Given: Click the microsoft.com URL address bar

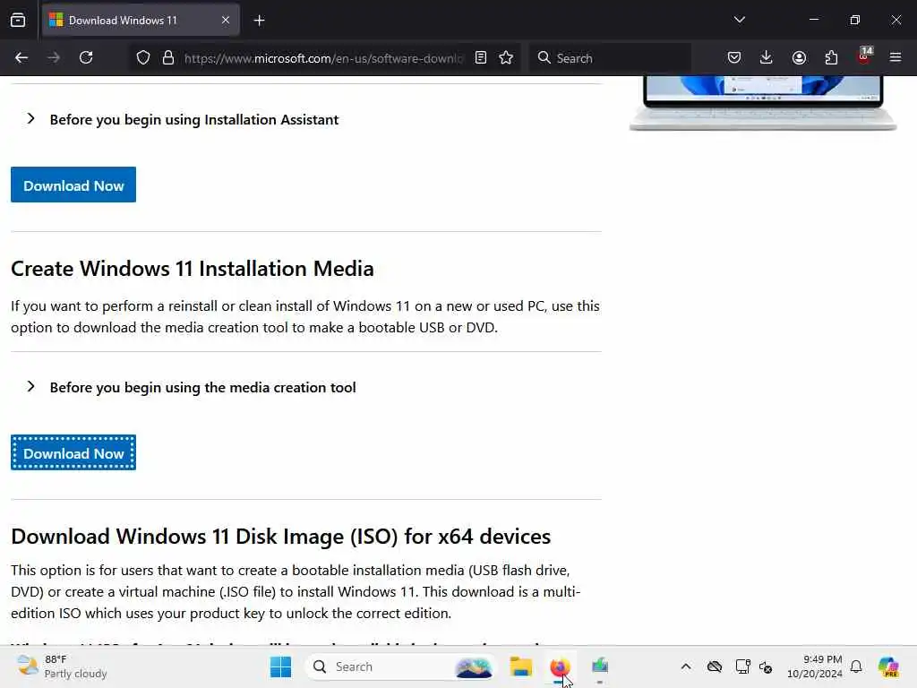Looking at the screenshot, I should 322,58.
